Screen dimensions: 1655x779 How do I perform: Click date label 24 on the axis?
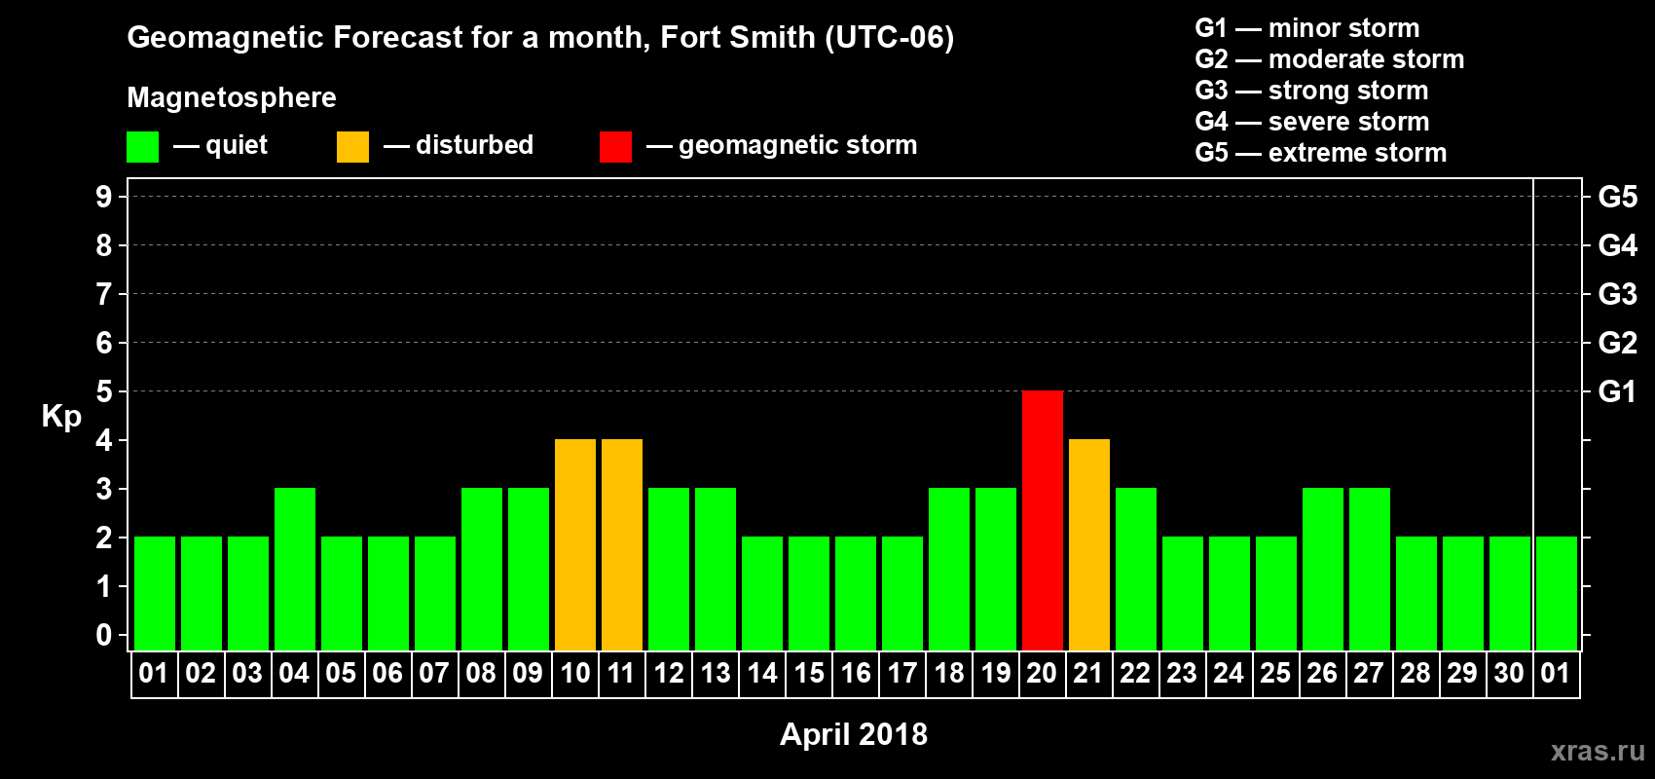point(1229,673)
